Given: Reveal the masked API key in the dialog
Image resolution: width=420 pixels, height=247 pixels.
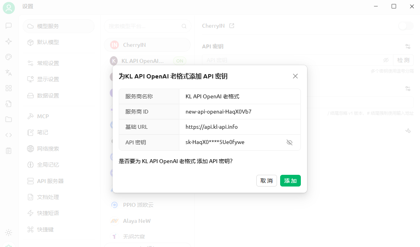Looking at the screenshot, I should click(290, 142).
